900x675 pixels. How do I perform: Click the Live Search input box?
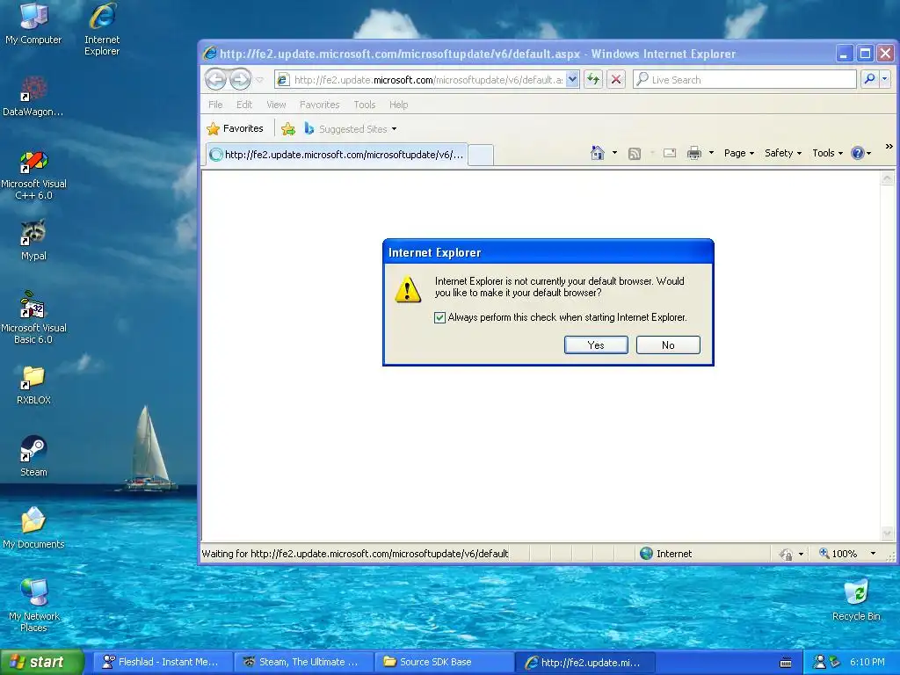[745, 80]
